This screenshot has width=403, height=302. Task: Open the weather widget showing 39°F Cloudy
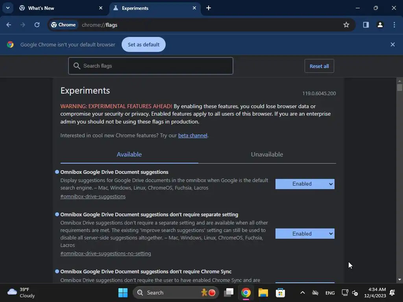pos(21,293)
